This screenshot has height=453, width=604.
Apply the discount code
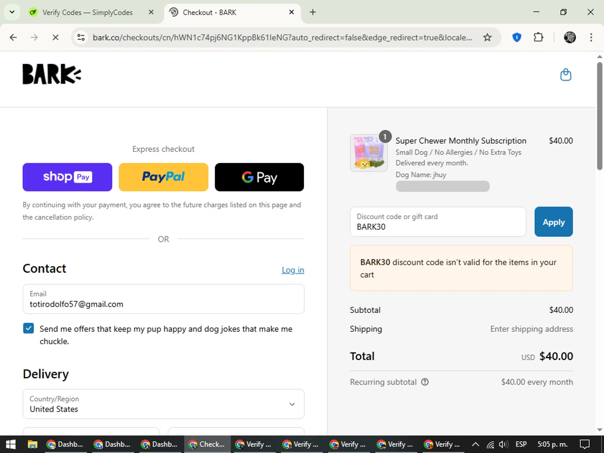click(553, 222)
